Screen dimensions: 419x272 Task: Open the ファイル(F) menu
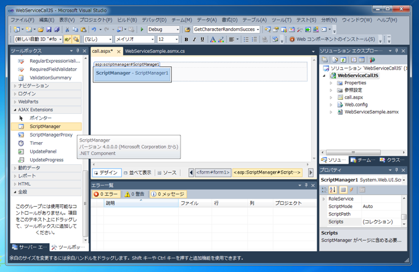click(22, 20)
